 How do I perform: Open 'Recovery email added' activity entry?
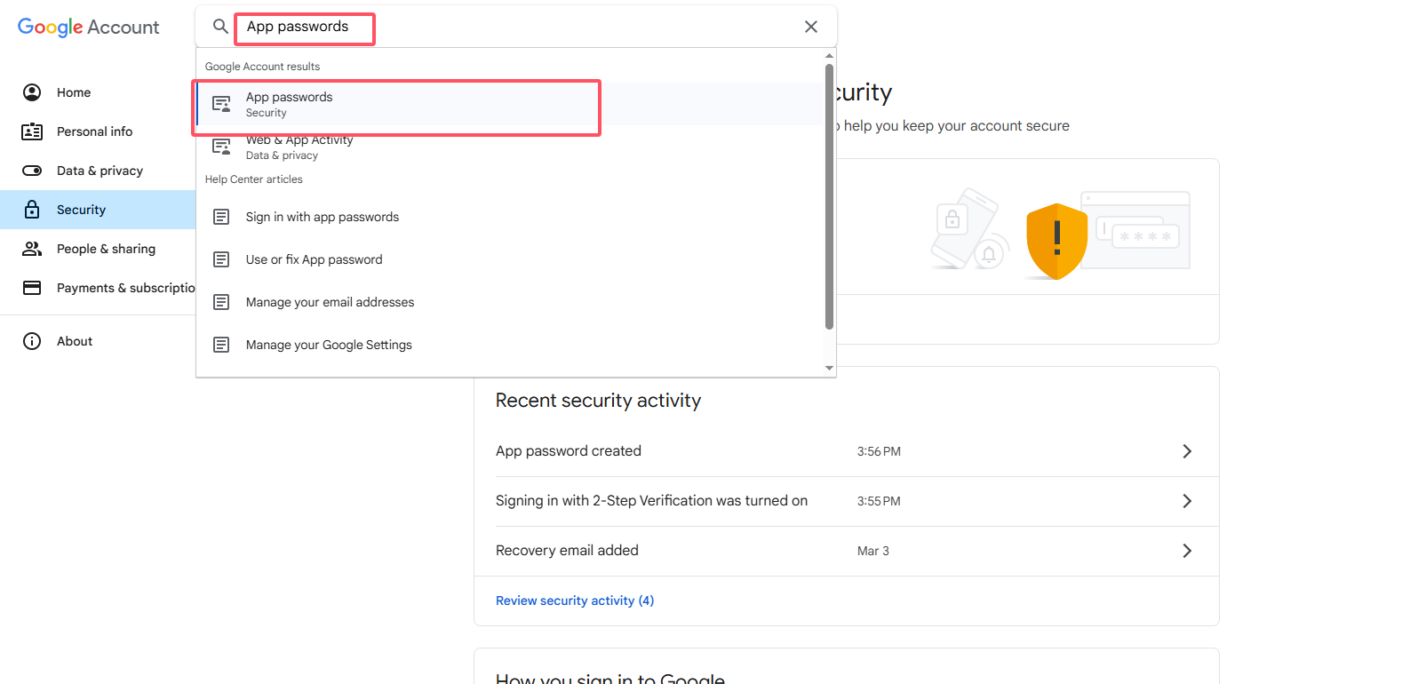(x=847, y=551)
